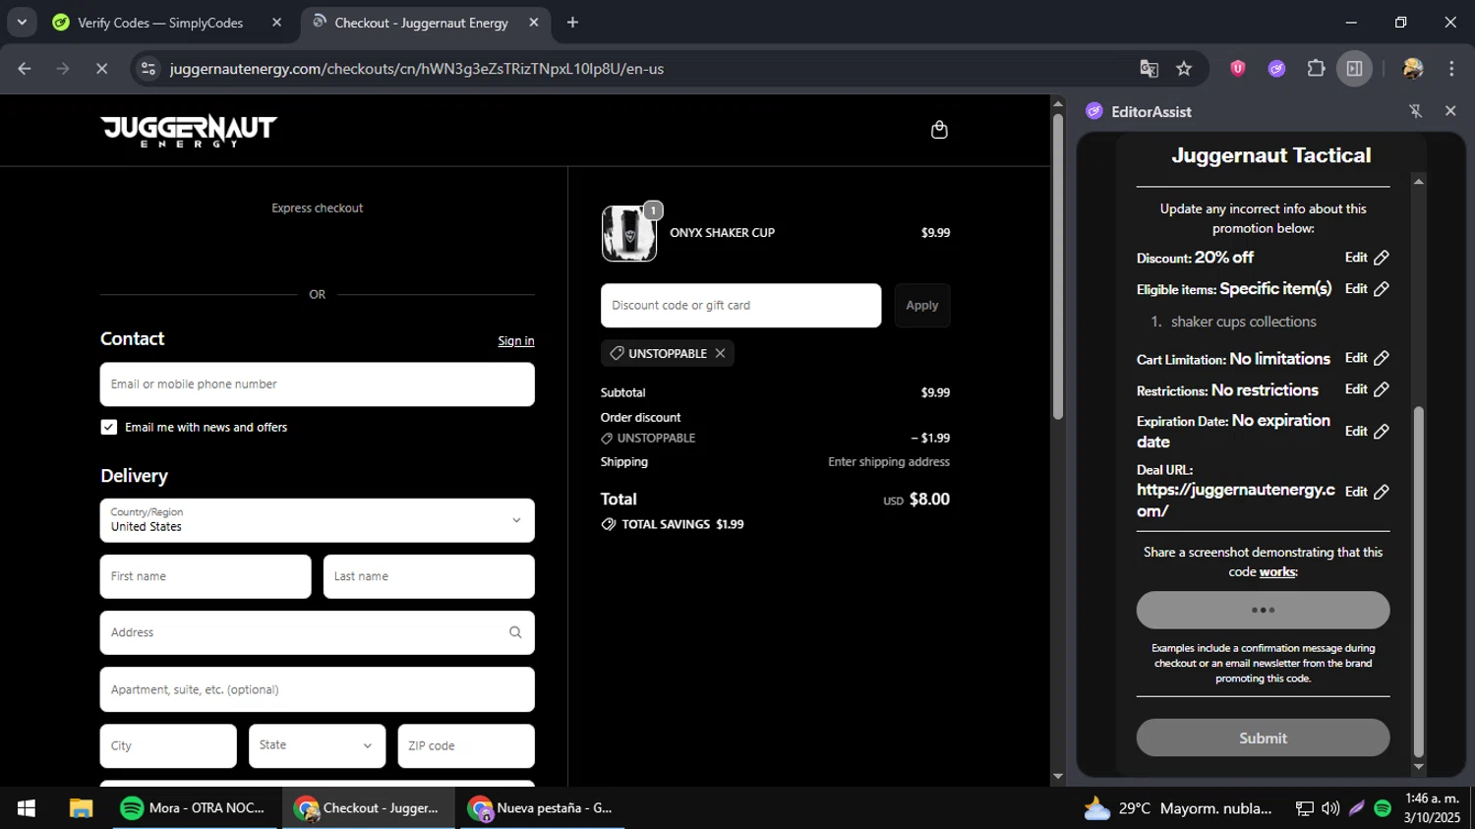1475x829 pixels.
Task: Click the Submit button in EditorAssist
Action: click(x=1263, y=738)
